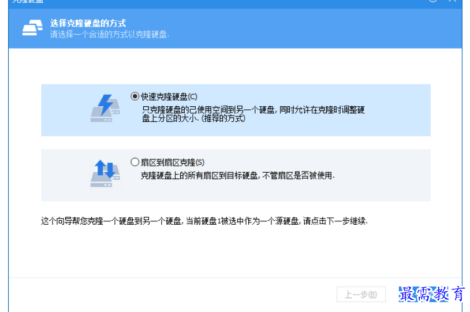Select the 扇区到扇区克隆(S) radio button
The width and height of the screenshot is (470, 312).
pyautogui.click(x=135, y=162)
